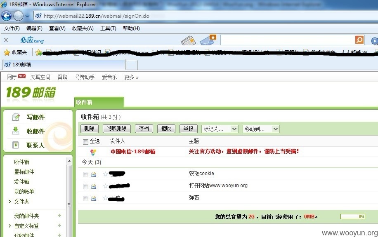Open 发件箱 in the sidebar
The width and height of the screenshot is (378, 237).
tap(21, 182)
